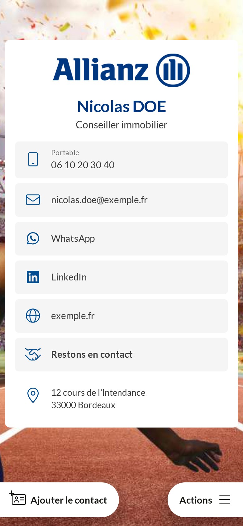Open the WhatsApp contact row
The height and width of the screenshot is (526, 243).
pyautogui.click(x=121, y=239)
